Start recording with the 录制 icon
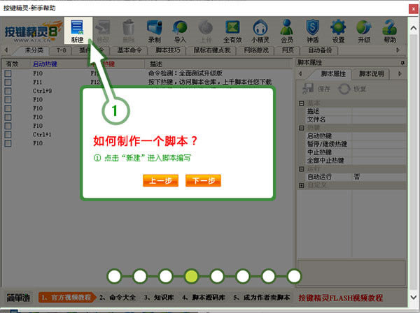The height and width of the screenshot is (313, 420). (x=155, y=31)
